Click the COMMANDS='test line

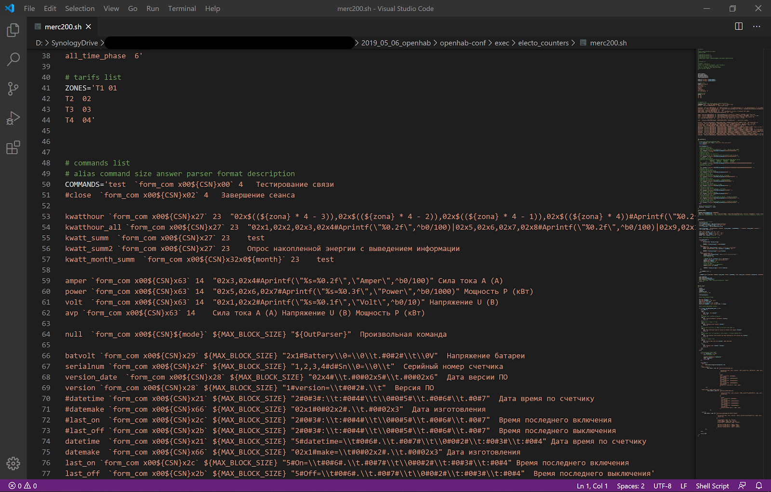[199, 184]
